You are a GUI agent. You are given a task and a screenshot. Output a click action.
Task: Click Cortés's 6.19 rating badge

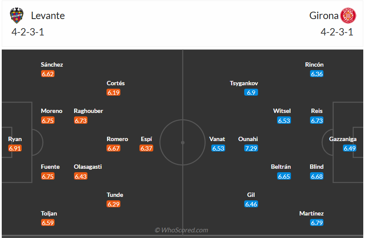tap(114, 93)
